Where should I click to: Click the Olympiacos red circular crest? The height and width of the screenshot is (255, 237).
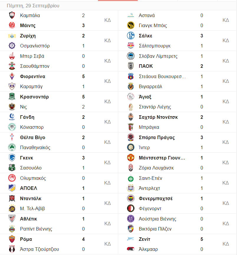(x=12, y=178)
